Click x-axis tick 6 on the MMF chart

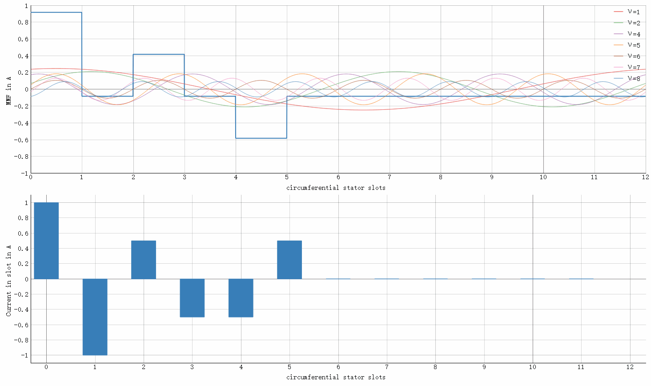click(338, 177)
